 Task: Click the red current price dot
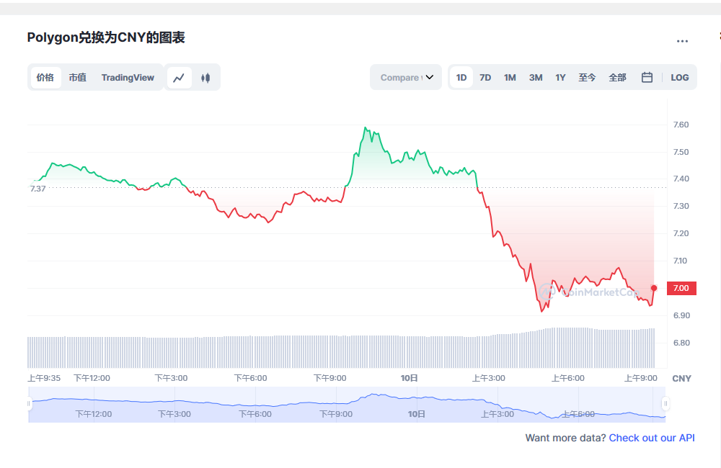(x=654, y=288)
